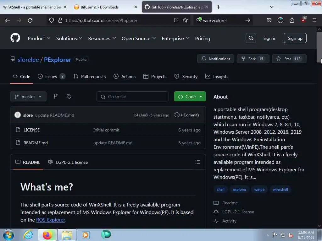Star the repository with Star button

tap(289, 59)
